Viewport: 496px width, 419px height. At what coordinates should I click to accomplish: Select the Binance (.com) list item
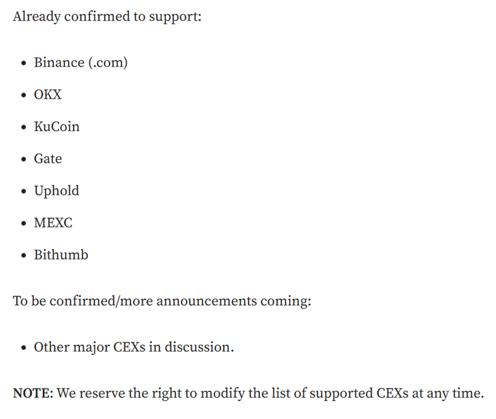(81, 62)
